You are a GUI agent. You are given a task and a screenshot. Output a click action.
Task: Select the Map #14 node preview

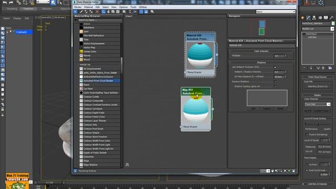tap(196, 110)
